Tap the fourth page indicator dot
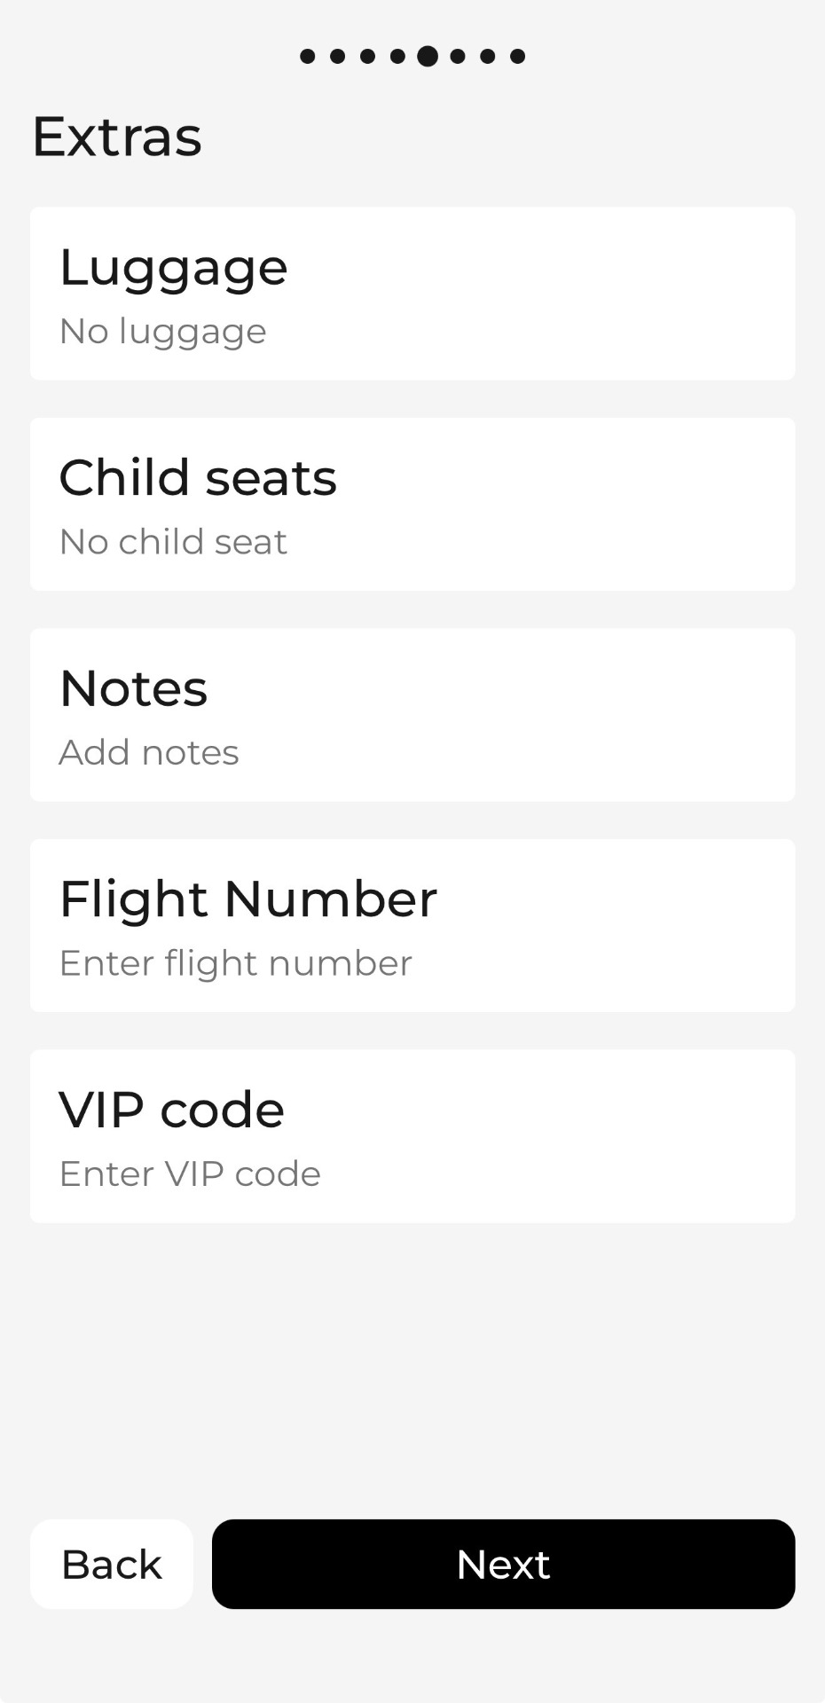Screen dimensions: 825x1703 tap(398, 57)
